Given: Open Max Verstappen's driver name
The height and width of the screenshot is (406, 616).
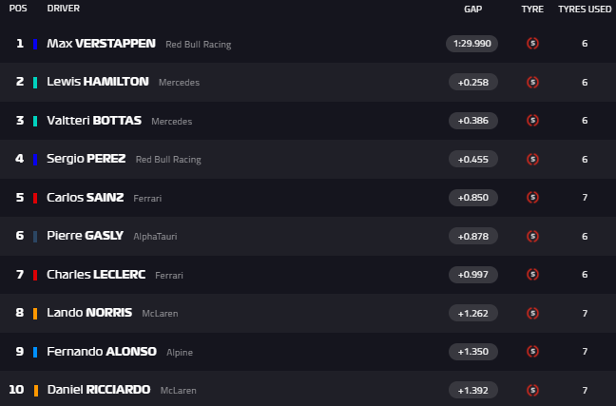Looking at the screenshot, I should 92,44.
